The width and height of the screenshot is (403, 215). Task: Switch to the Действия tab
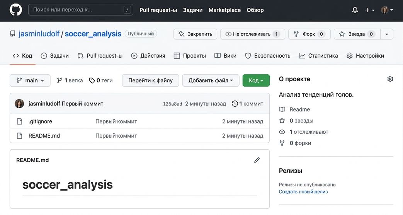(x=148, y=56)
